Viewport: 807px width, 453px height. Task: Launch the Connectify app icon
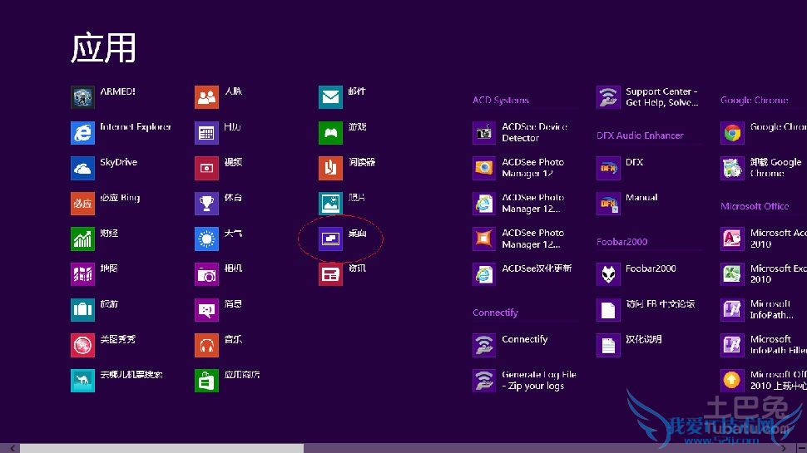(x=484, y=345)
